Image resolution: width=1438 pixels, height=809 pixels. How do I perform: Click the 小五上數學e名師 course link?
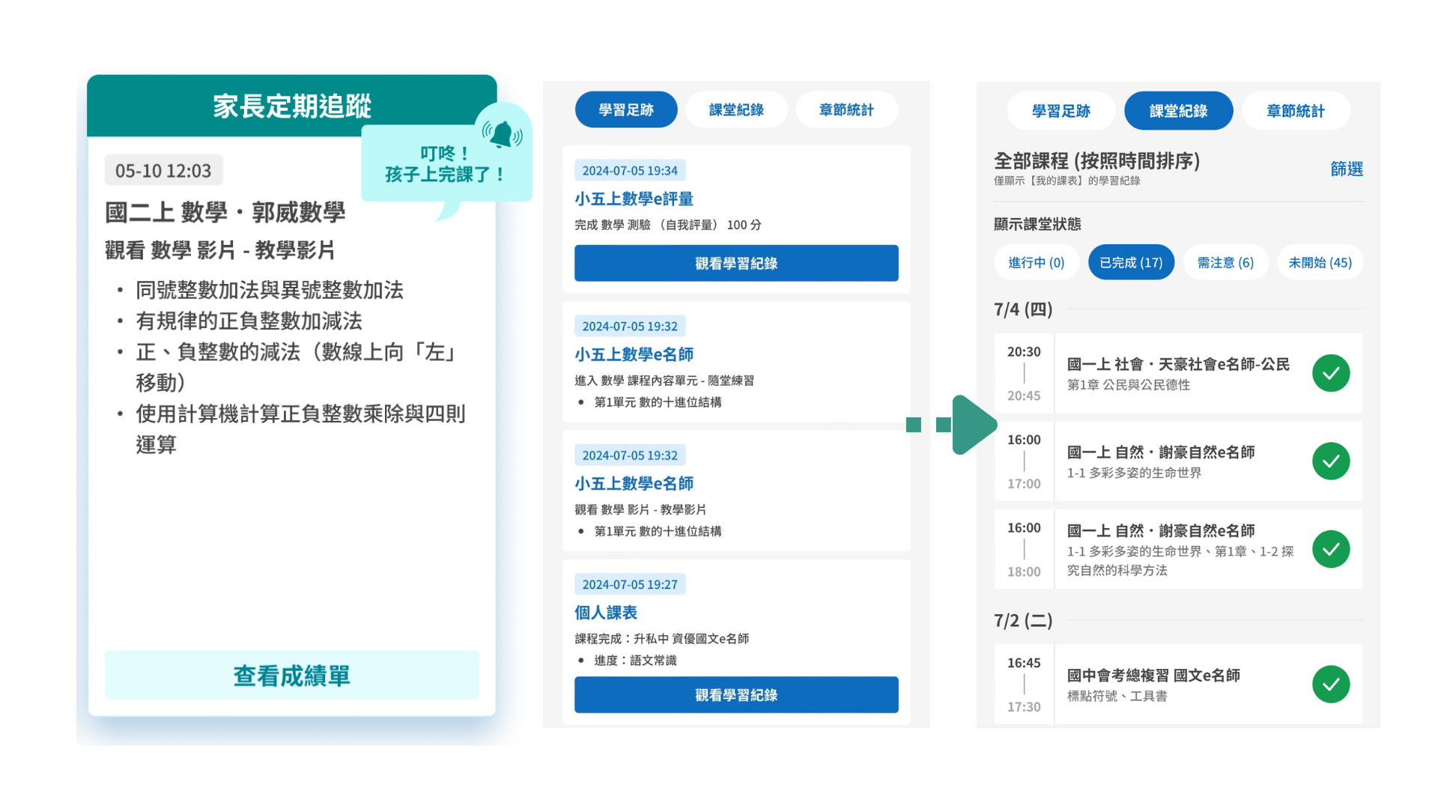[634, 354]
